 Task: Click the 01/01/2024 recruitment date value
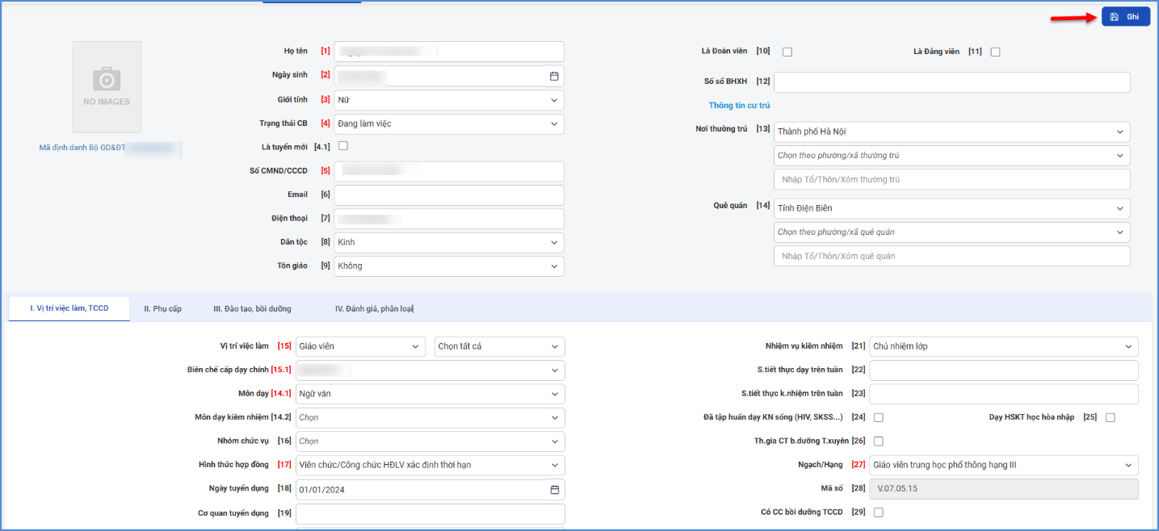(x=321, y=490)
